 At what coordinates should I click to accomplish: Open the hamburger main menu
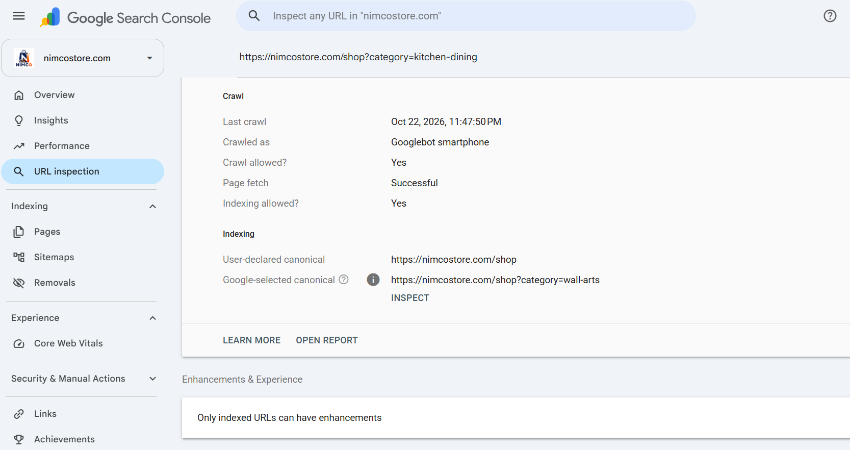click(x=19, y=16)
